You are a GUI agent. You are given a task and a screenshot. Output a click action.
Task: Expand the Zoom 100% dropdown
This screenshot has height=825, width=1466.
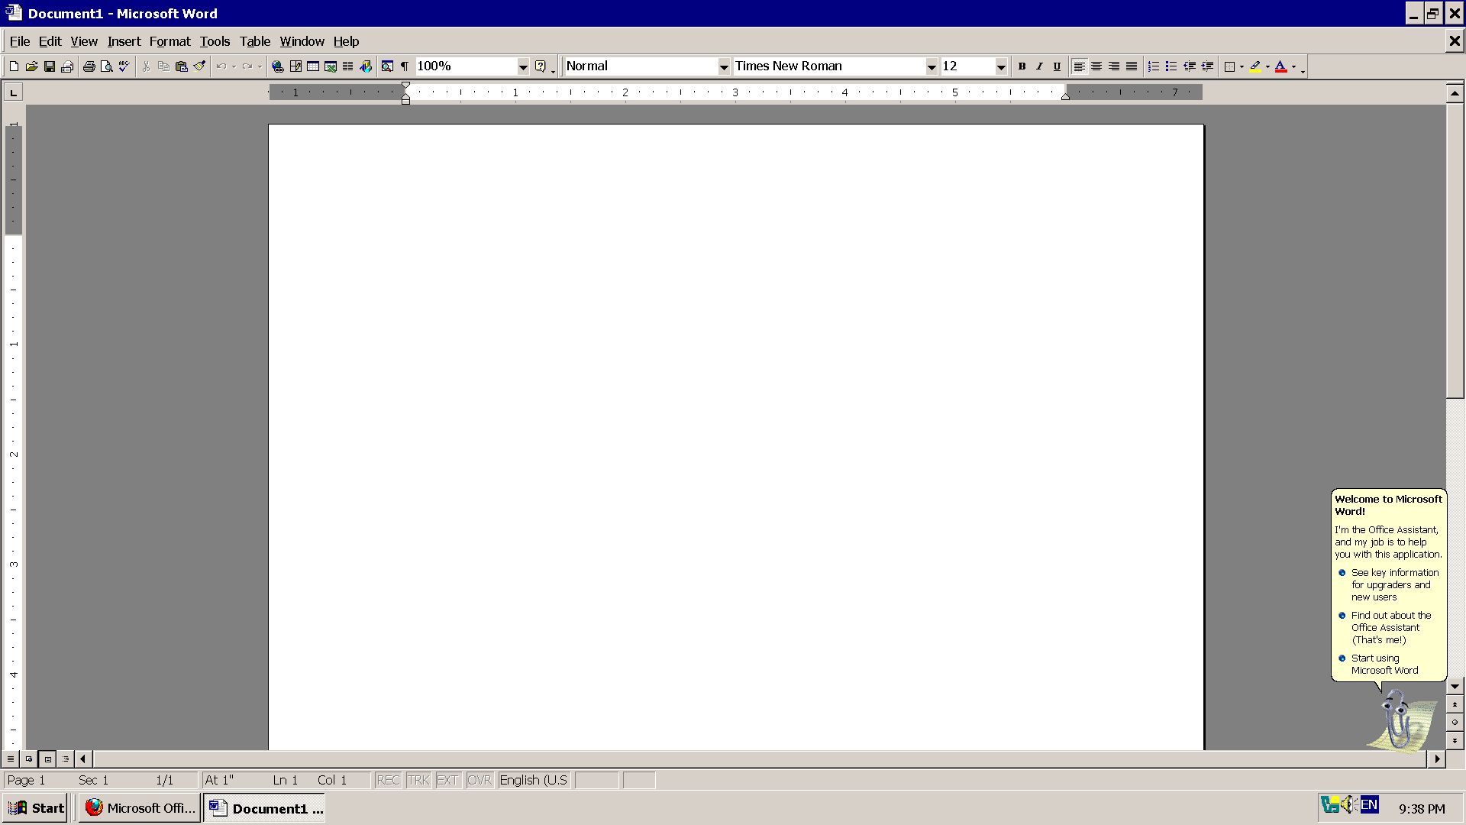(523, 66)
